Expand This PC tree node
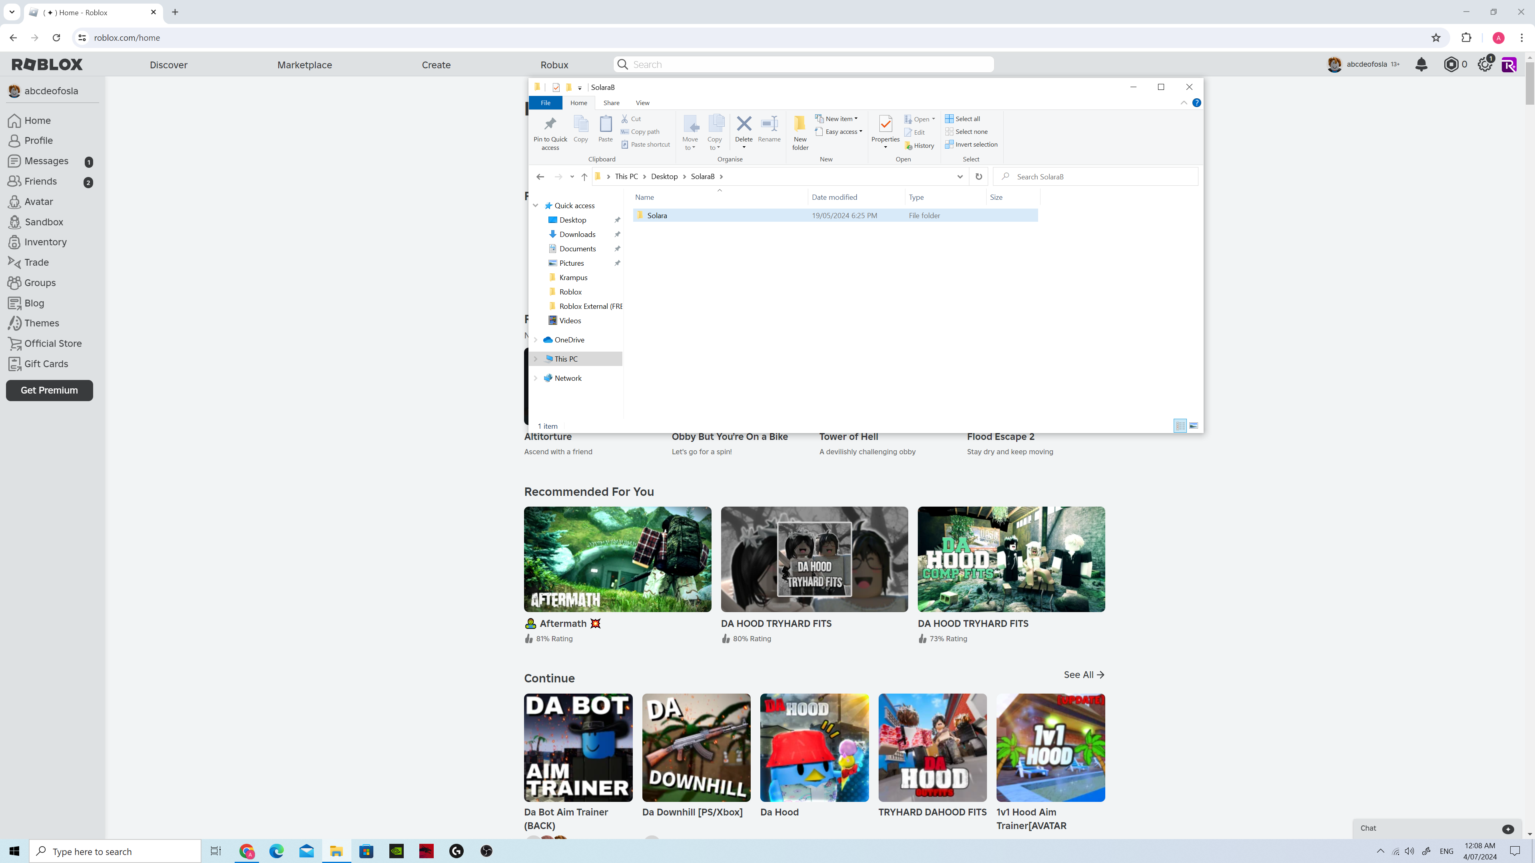 535,359
